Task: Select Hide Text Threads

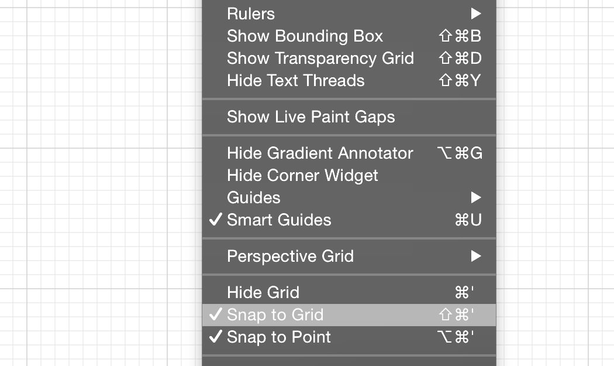Action: pyautogui.click(x=296, y=80)
